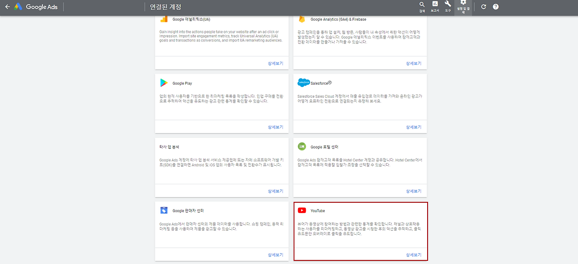
Task: Open settings and billing gear icon
Action: tap(463, 7)
